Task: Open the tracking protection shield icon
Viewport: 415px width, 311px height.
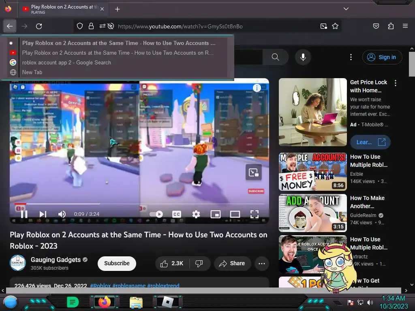Action: coord(80,26)
